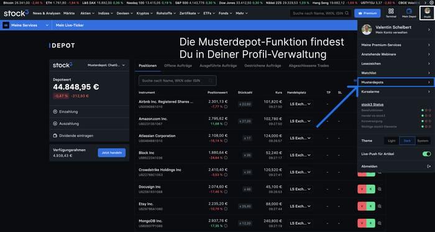Viewport: 435px width, 232px height.
Task: Open Watchlist in profile menu
Action: [396, 73]
